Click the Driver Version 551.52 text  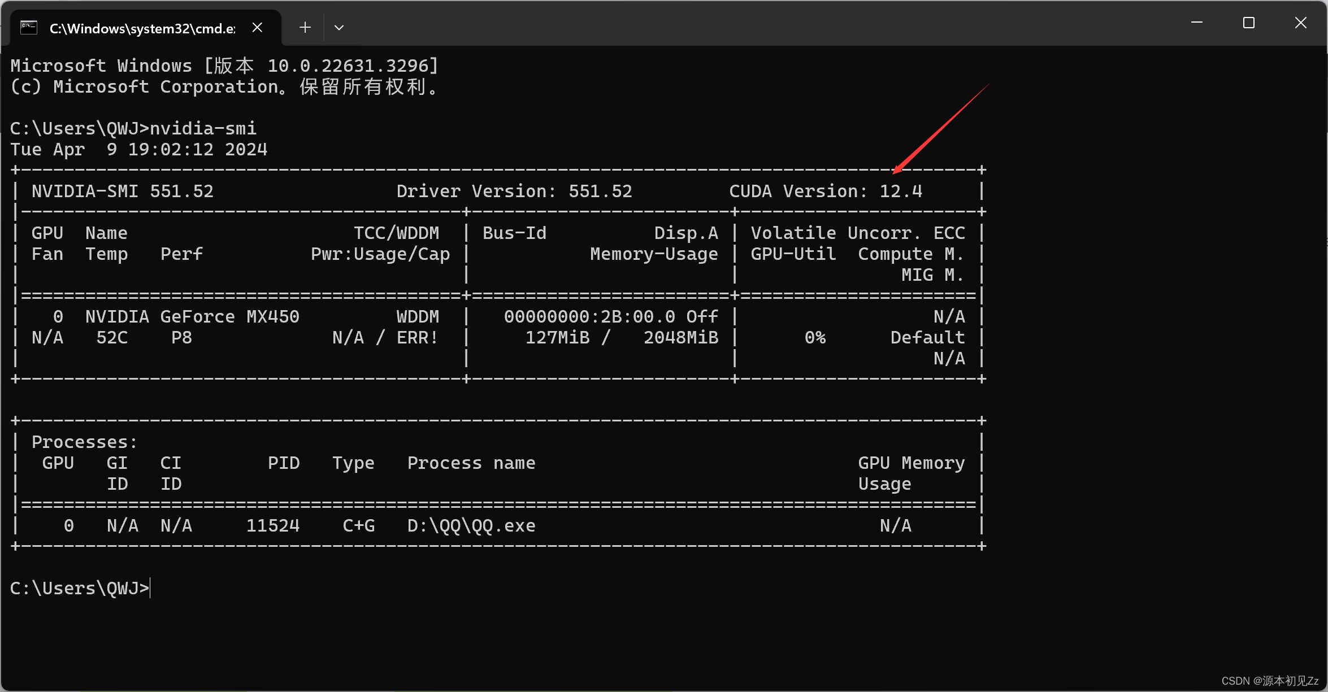[514, 192]
